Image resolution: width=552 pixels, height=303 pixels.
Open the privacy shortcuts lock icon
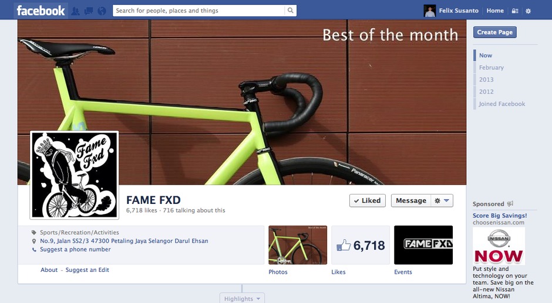(x=514, y=11)
